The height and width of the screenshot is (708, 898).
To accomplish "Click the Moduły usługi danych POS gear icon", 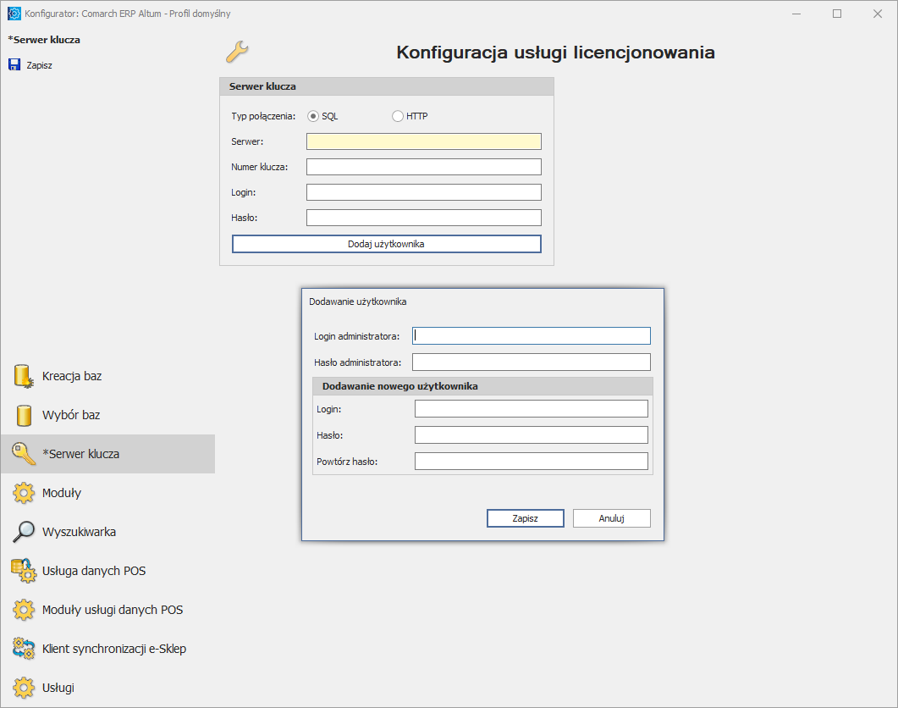I will [x=24, y=610].
